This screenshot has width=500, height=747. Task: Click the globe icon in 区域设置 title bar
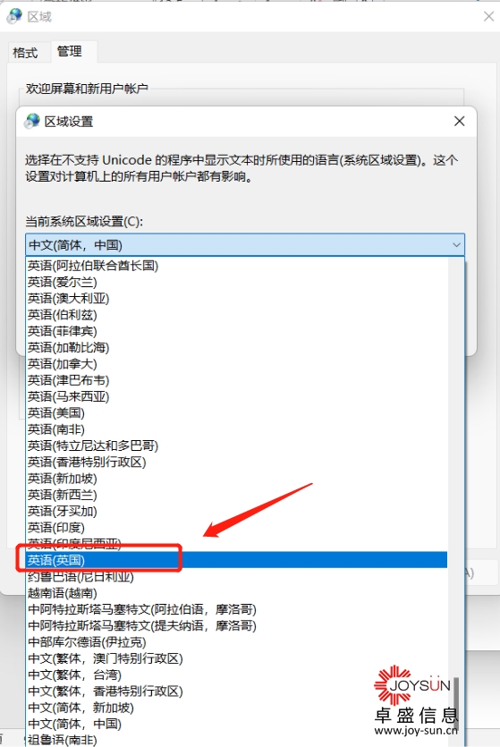(32, 121)
